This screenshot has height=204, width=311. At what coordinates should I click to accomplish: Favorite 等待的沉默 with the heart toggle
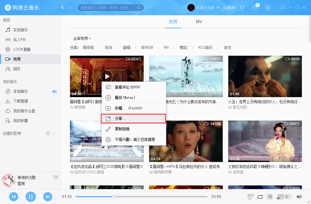(56, 177)
